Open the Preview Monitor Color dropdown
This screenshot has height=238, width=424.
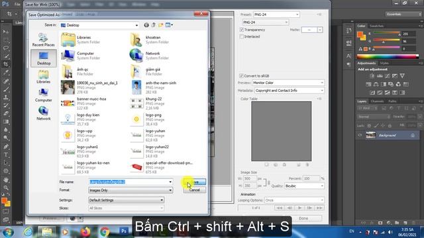288,83
